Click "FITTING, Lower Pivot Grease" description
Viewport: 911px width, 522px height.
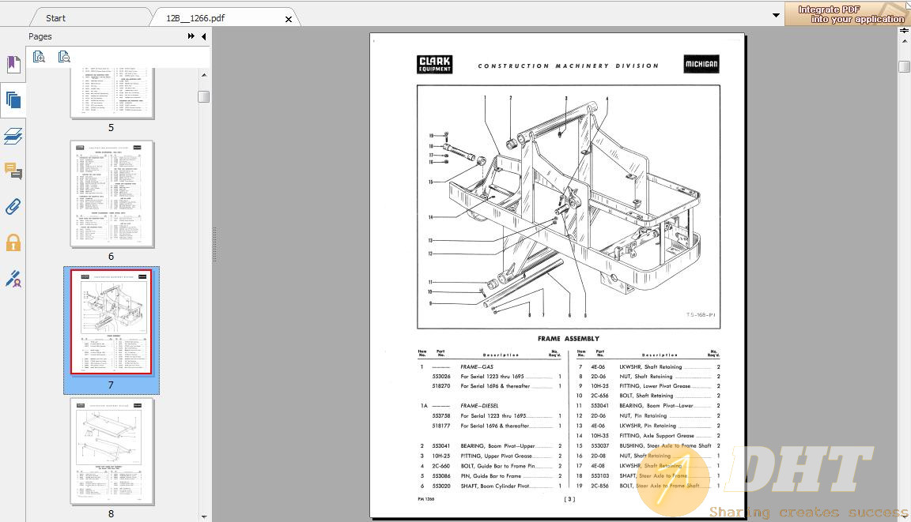655,386
